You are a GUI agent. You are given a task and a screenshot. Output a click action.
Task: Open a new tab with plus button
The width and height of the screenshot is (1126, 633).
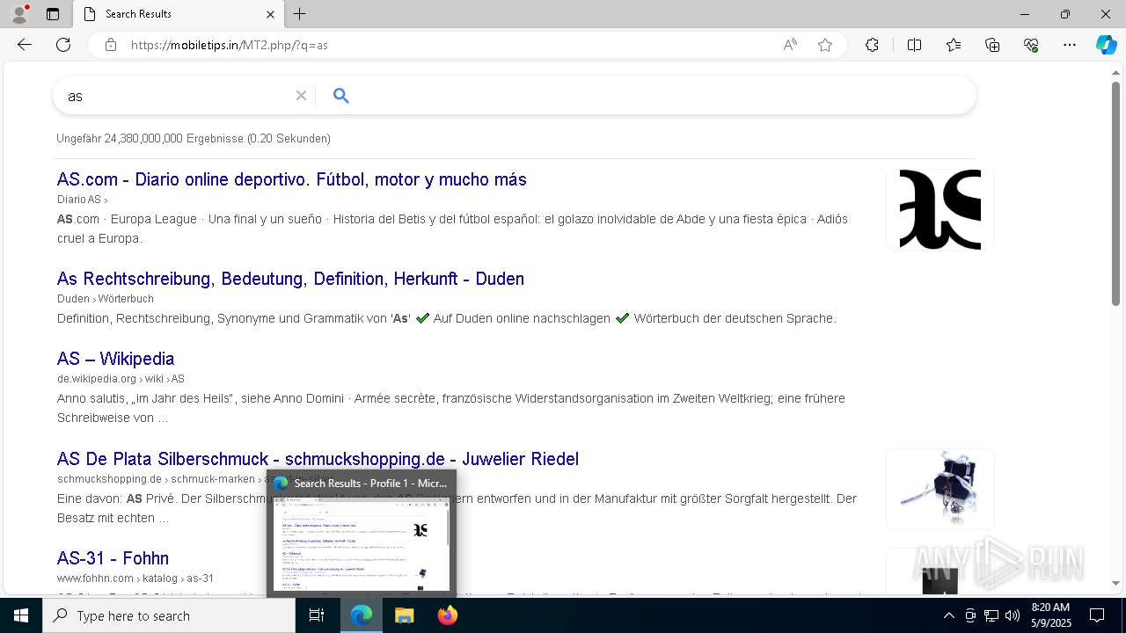[300, 14]
